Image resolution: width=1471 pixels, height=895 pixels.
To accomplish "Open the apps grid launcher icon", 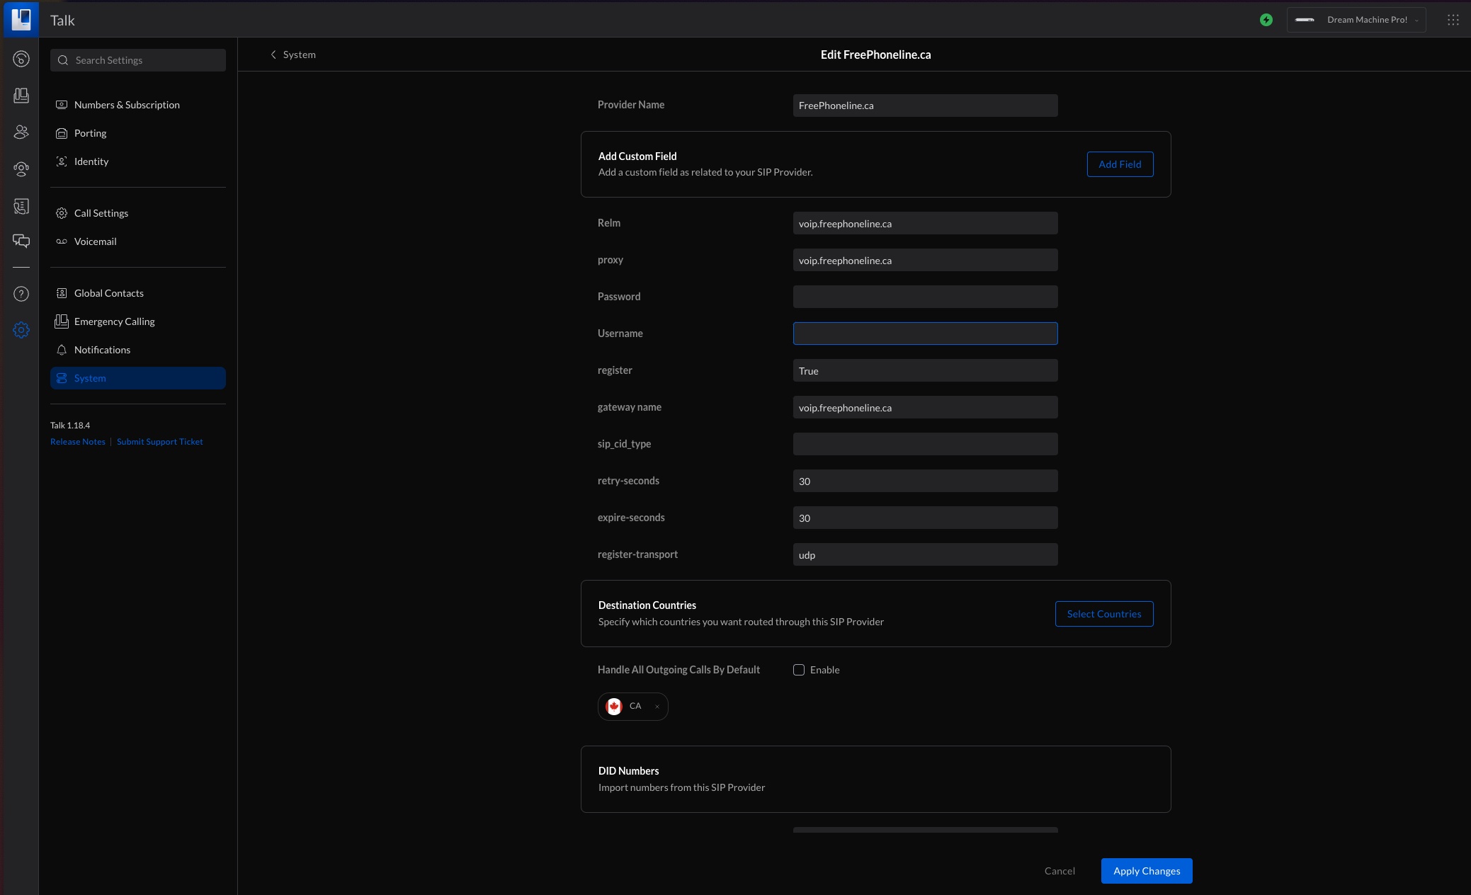I will tap(1453, 20).
